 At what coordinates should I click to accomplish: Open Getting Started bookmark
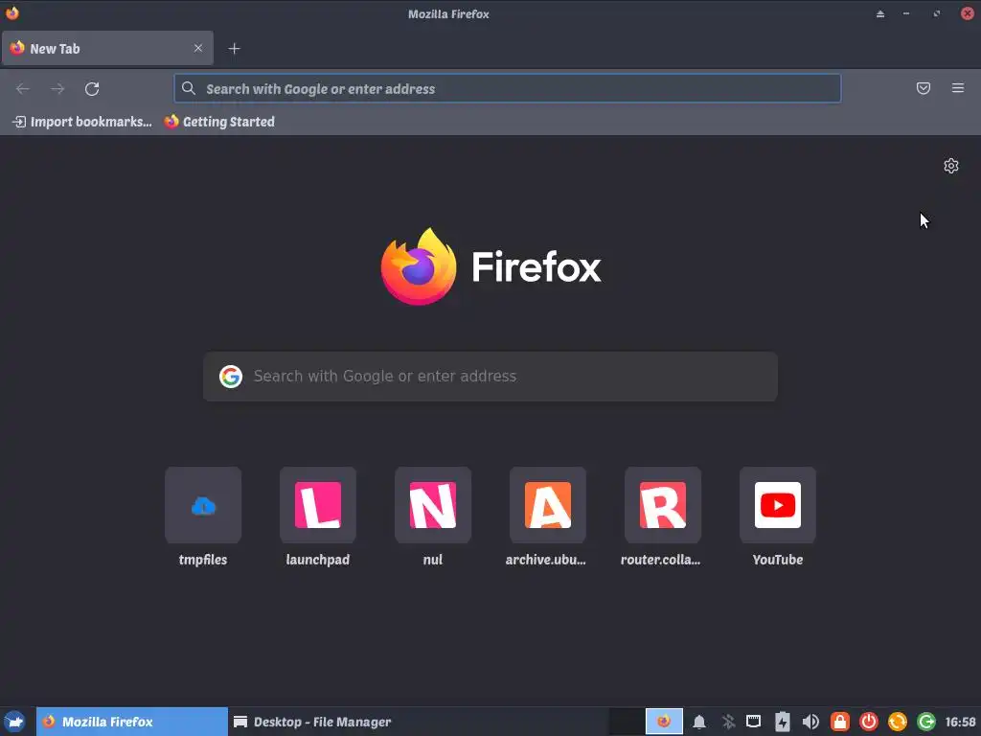click(219, 122)
